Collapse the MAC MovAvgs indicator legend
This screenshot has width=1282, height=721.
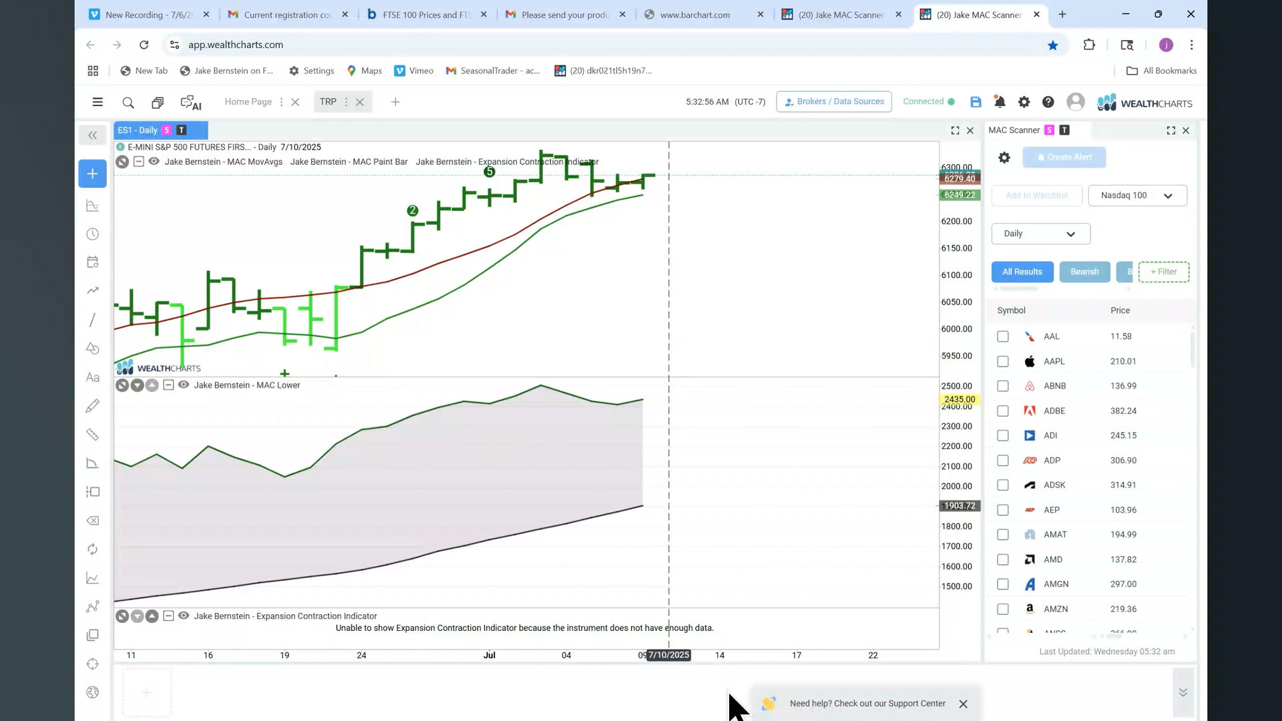138,162
